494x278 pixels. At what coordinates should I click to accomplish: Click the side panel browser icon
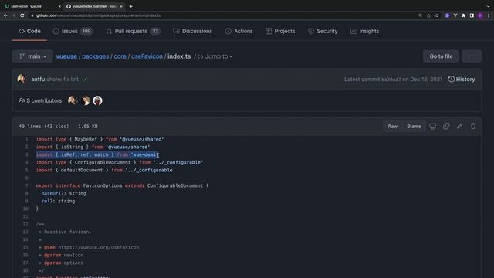pyautogui.click(x=472, y=15)
